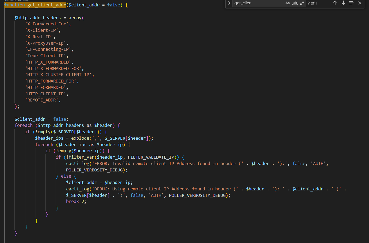This screenshot has height=243, width=369.
Task: Click the 'HTTP_X_FORWARDED_FOR' string
Action: (53, 69)
